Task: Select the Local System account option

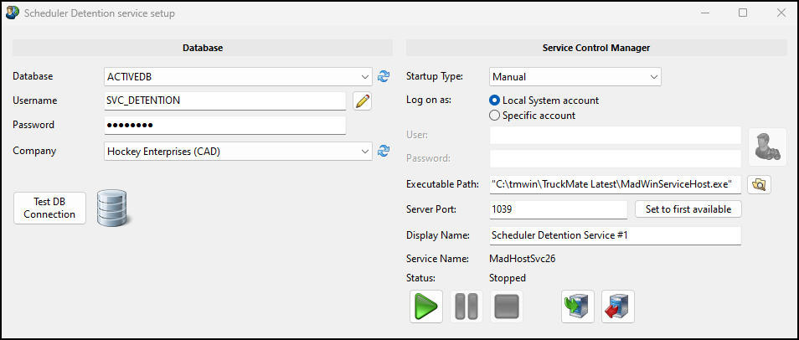Action: point(495,100)
